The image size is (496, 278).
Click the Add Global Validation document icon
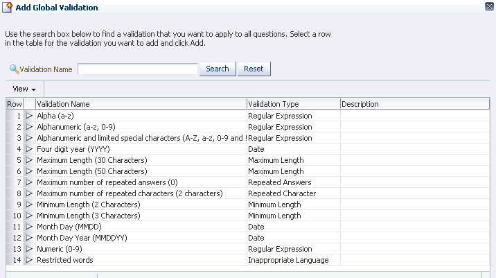click(x=8, y=8)
